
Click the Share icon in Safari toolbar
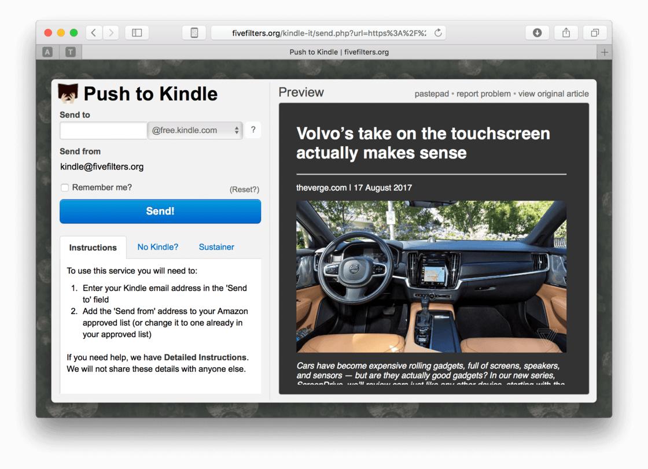point(566,32)
